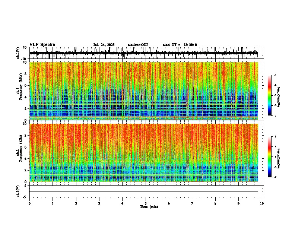Click the ch.1 frequency axis '8' tick label
Image resolution: width=295 pixels, height=228 pixels.
coord(26,74)
